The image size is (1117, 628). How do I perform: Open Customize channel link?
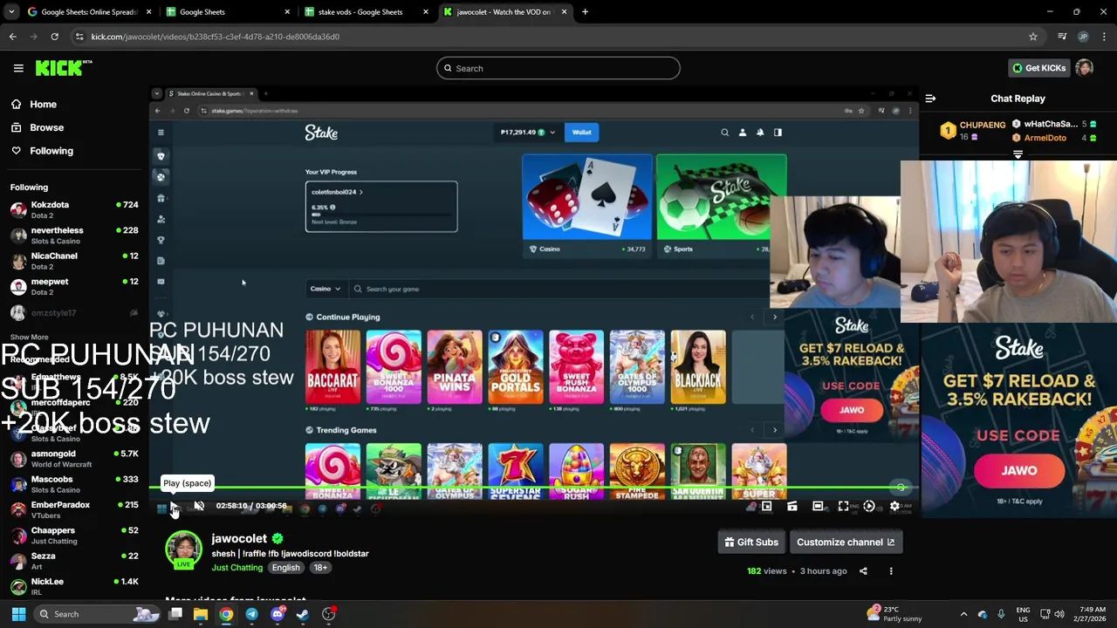coord(846,543)
